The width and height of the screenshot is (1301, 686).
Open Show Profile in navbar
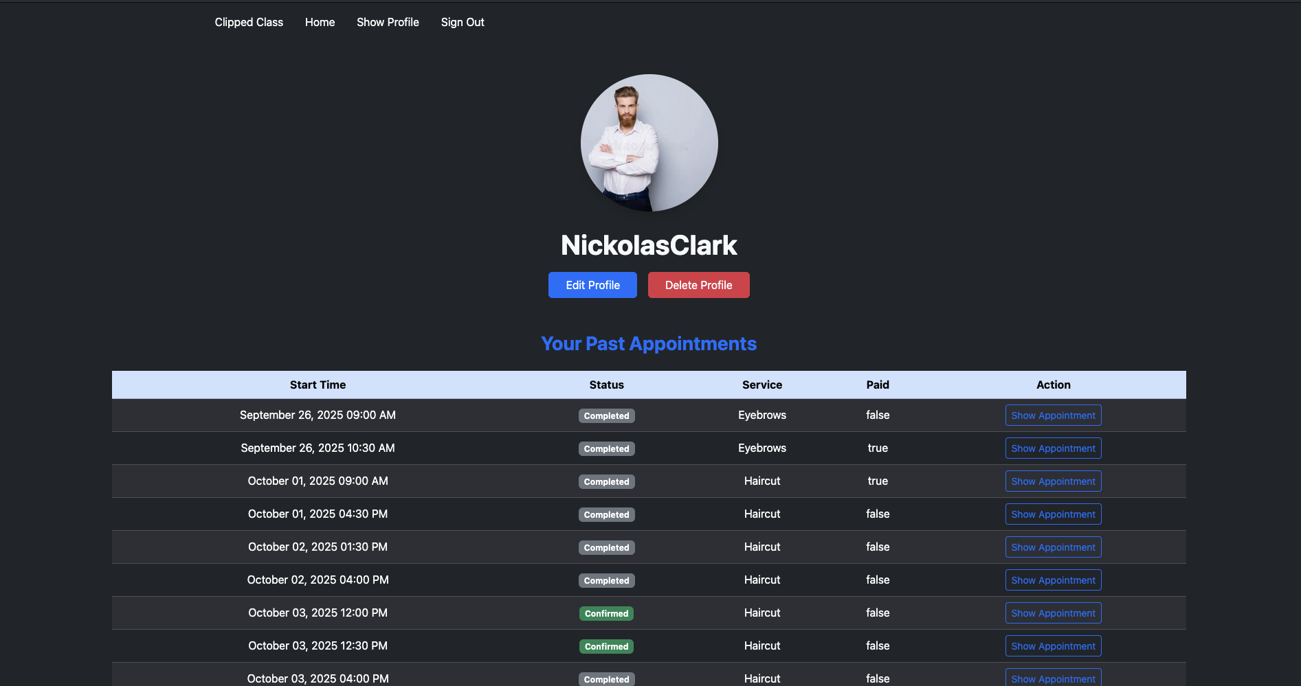click(x=388, y=22)
